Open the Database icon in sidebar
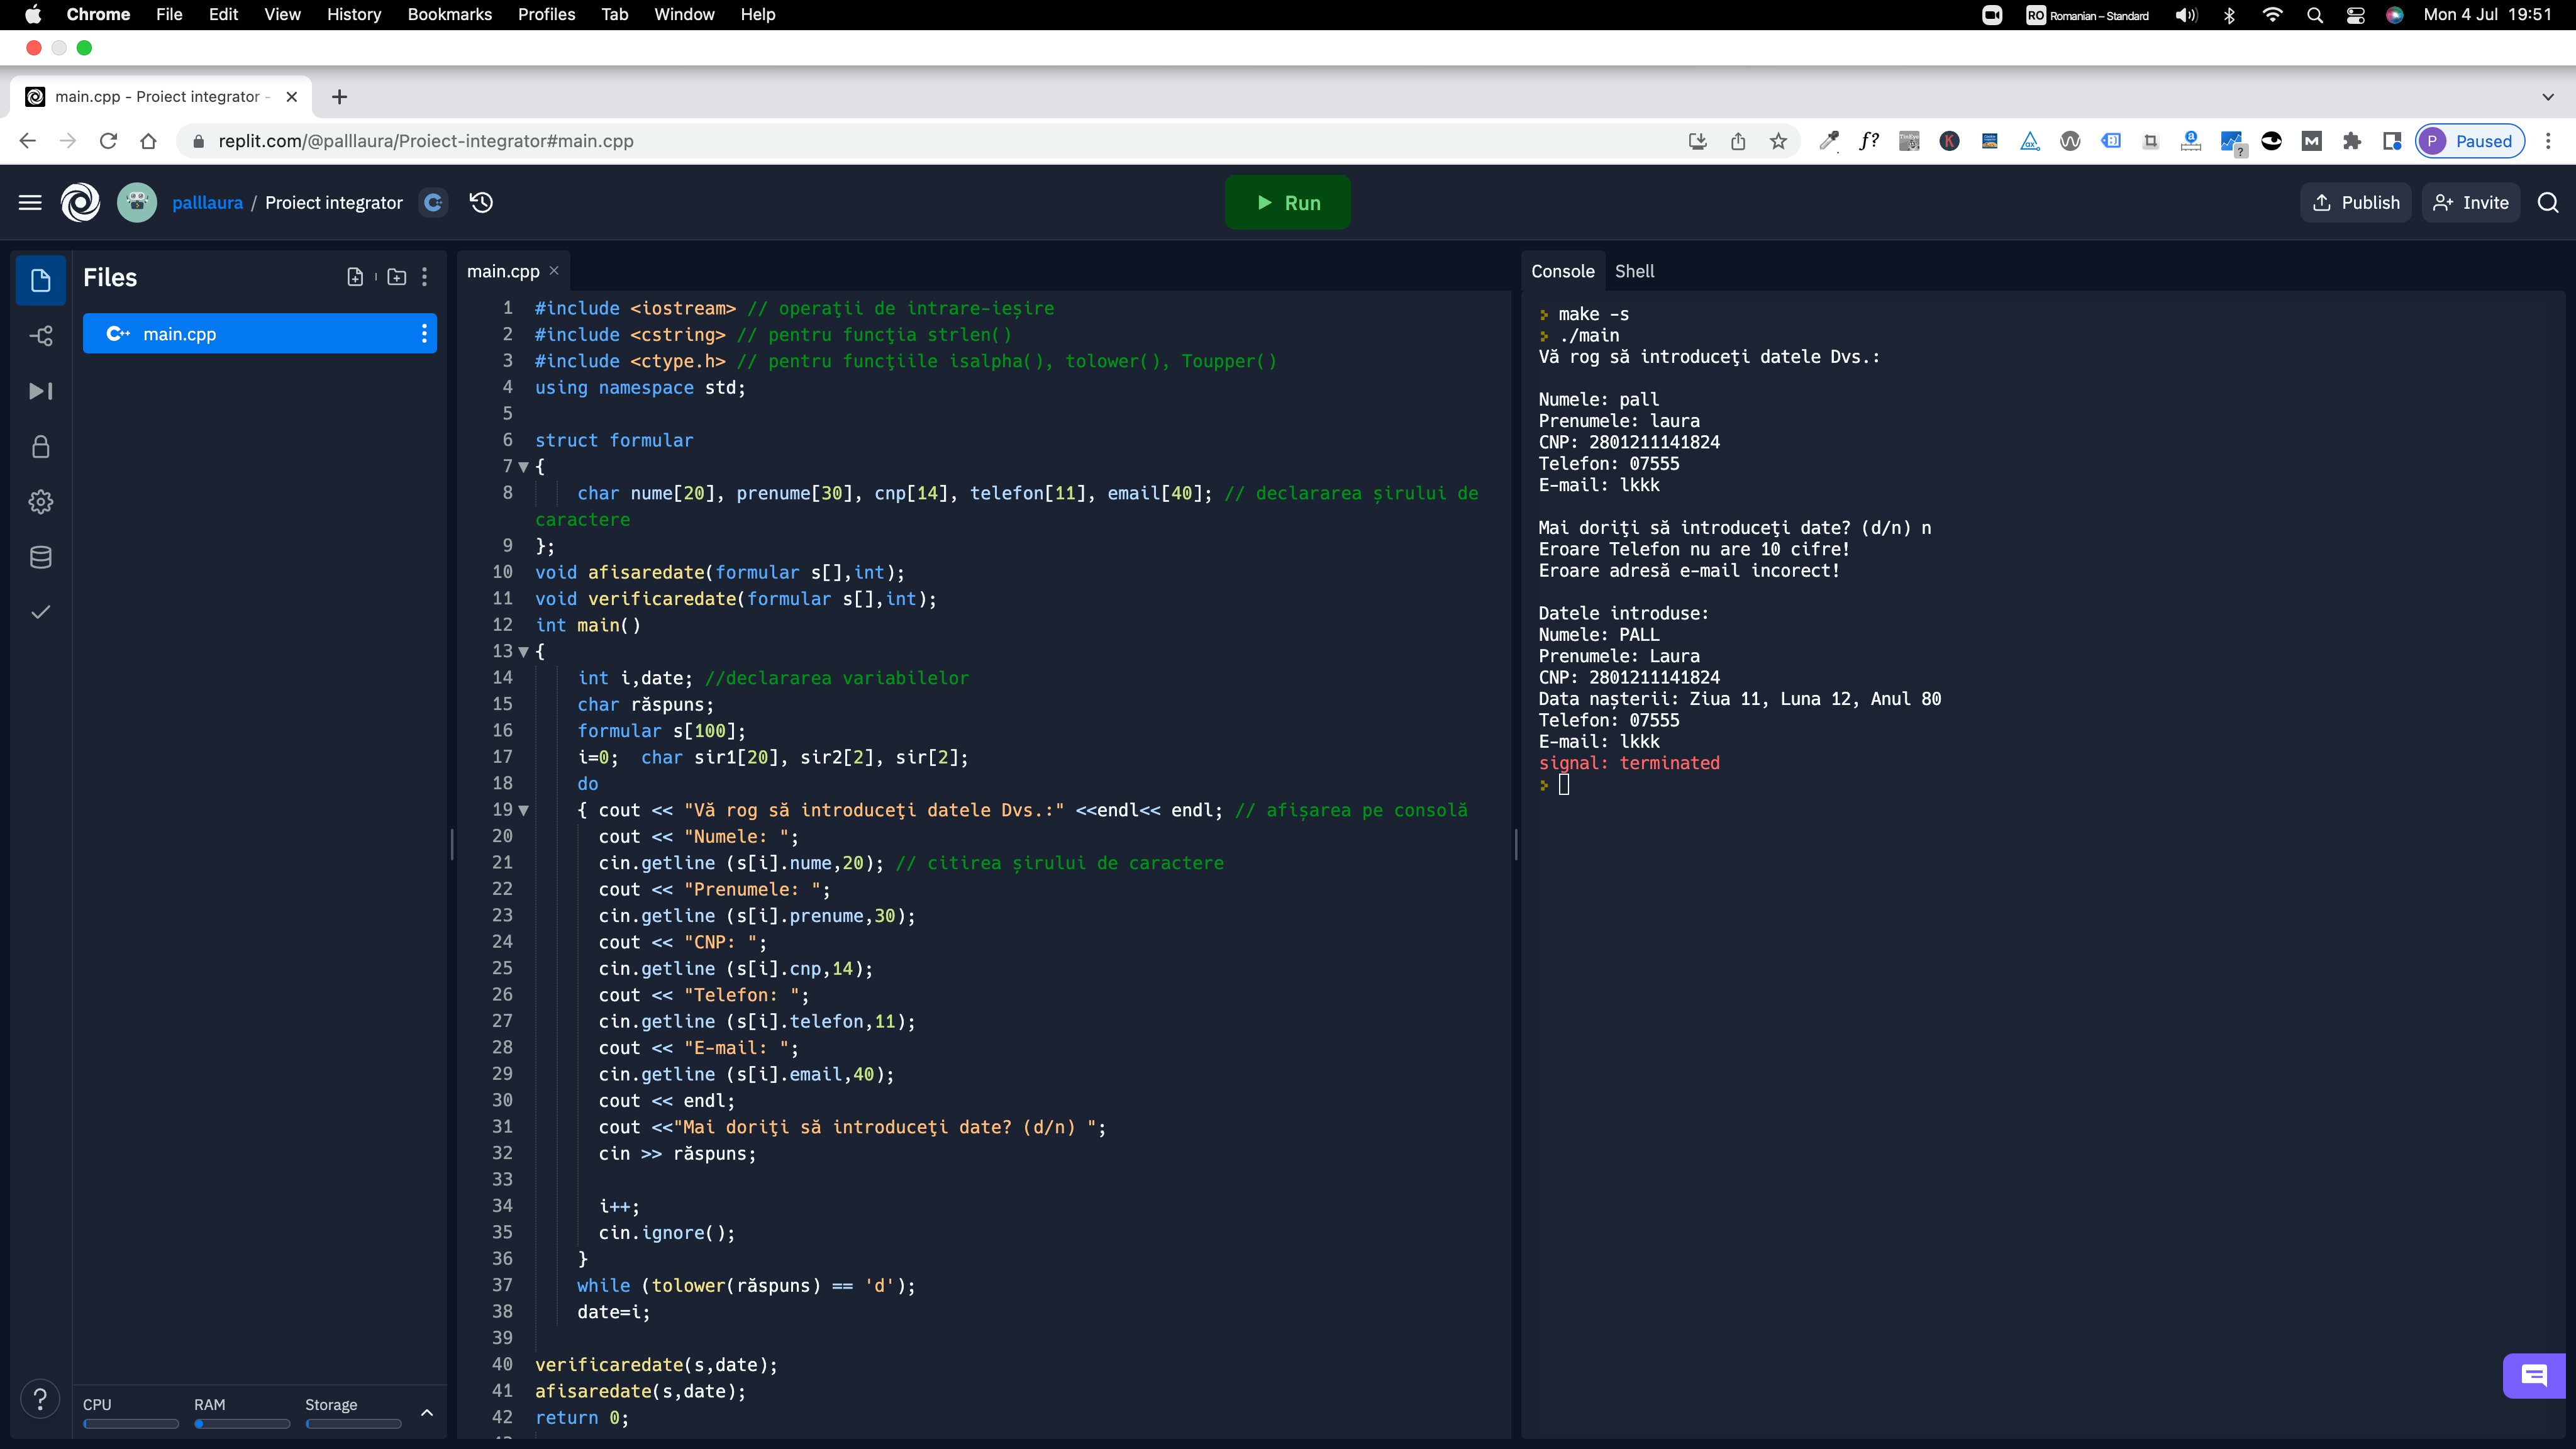This screenshot has width=2576, height=1449. coord(40,557)
